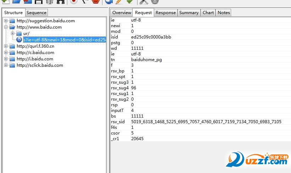Expand the http://qurl.f.360.cn node
Screen dimensions: 291x173
click(6, 46)
